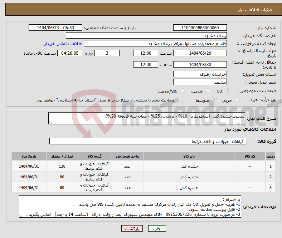Image resolution: width=282 pixels, height=238 pixels.
Task: Select the متوسط purchase type radio
Action: tap(214, 99)
